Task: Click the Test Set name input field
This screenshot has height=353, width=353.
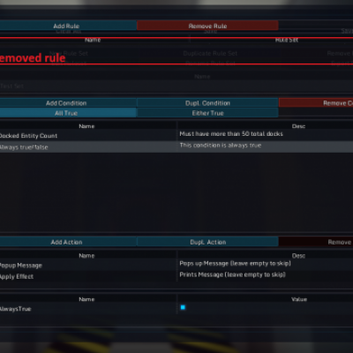Action: pos(176,86)
